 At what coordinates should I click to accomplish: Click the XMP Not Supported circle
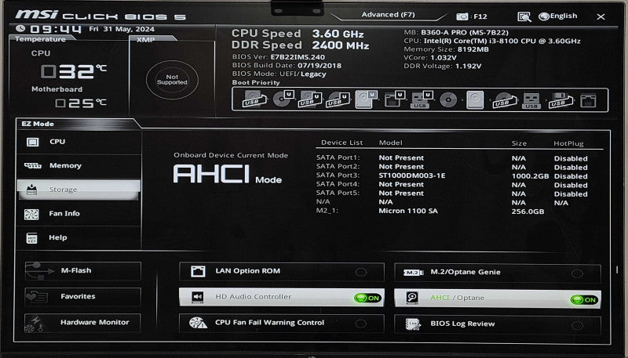tap(172, 79)
